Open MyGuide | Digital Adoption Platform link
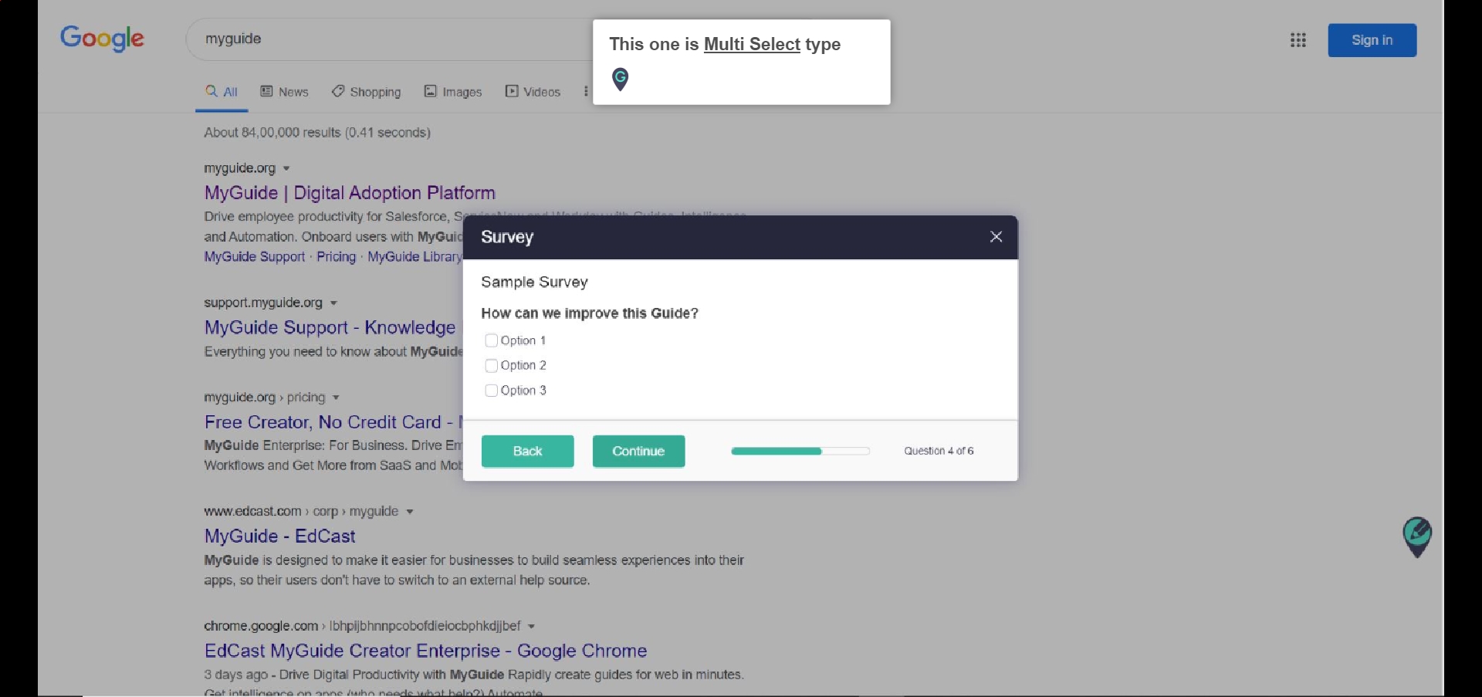The width and height of the screenshot is (1482, 697). [350, 193]
